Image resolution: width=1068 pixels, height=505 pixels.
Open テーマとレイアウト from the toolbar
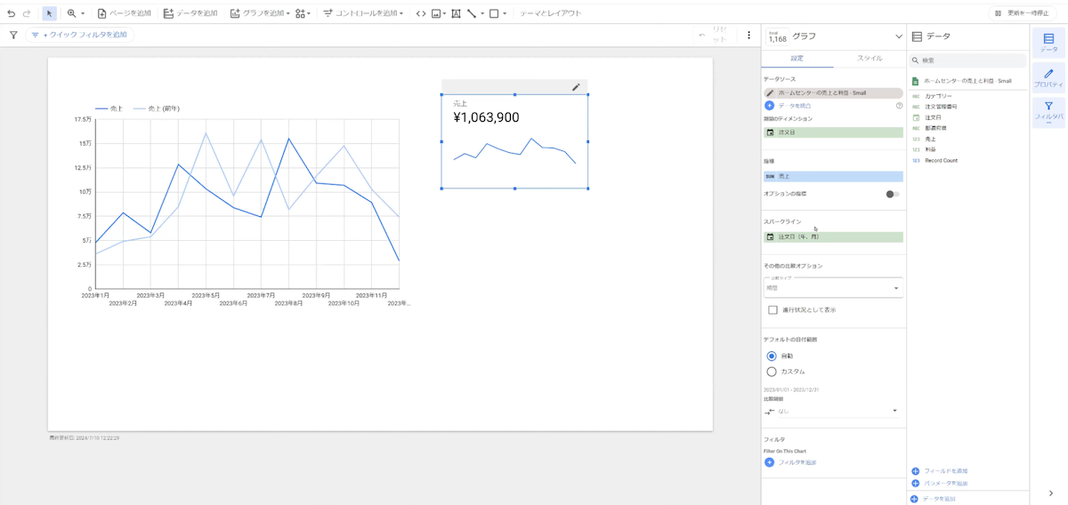click(550, 13)
